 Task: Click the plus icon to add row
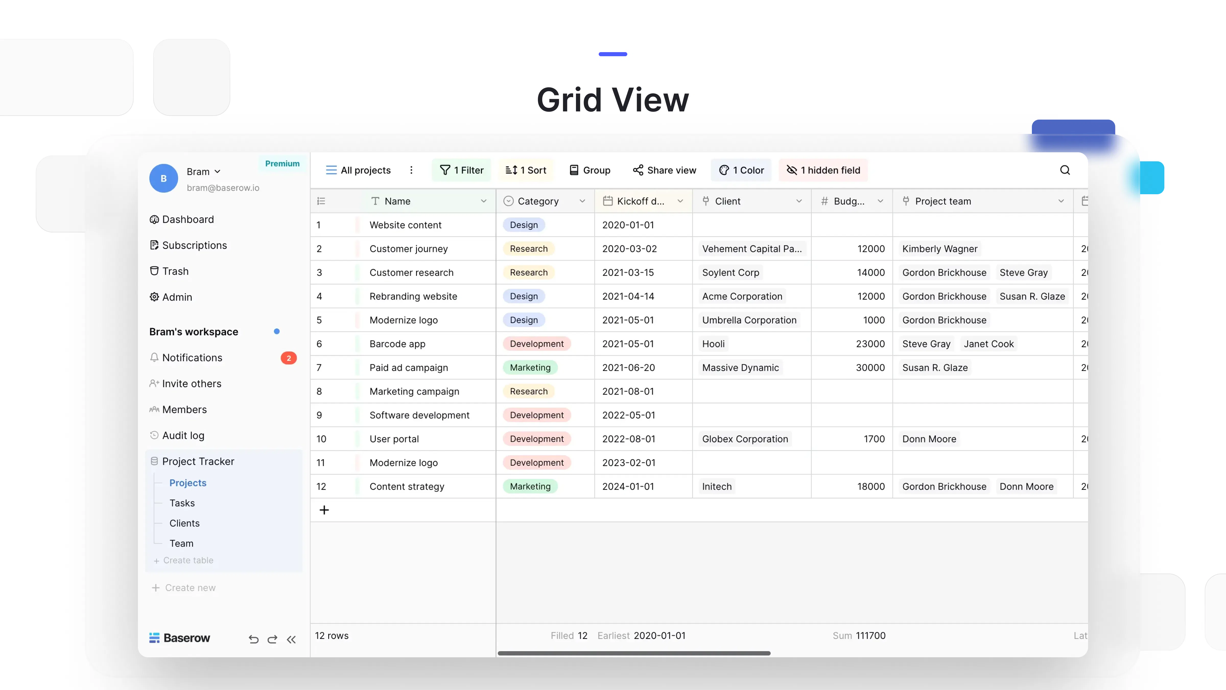[324, 510]
